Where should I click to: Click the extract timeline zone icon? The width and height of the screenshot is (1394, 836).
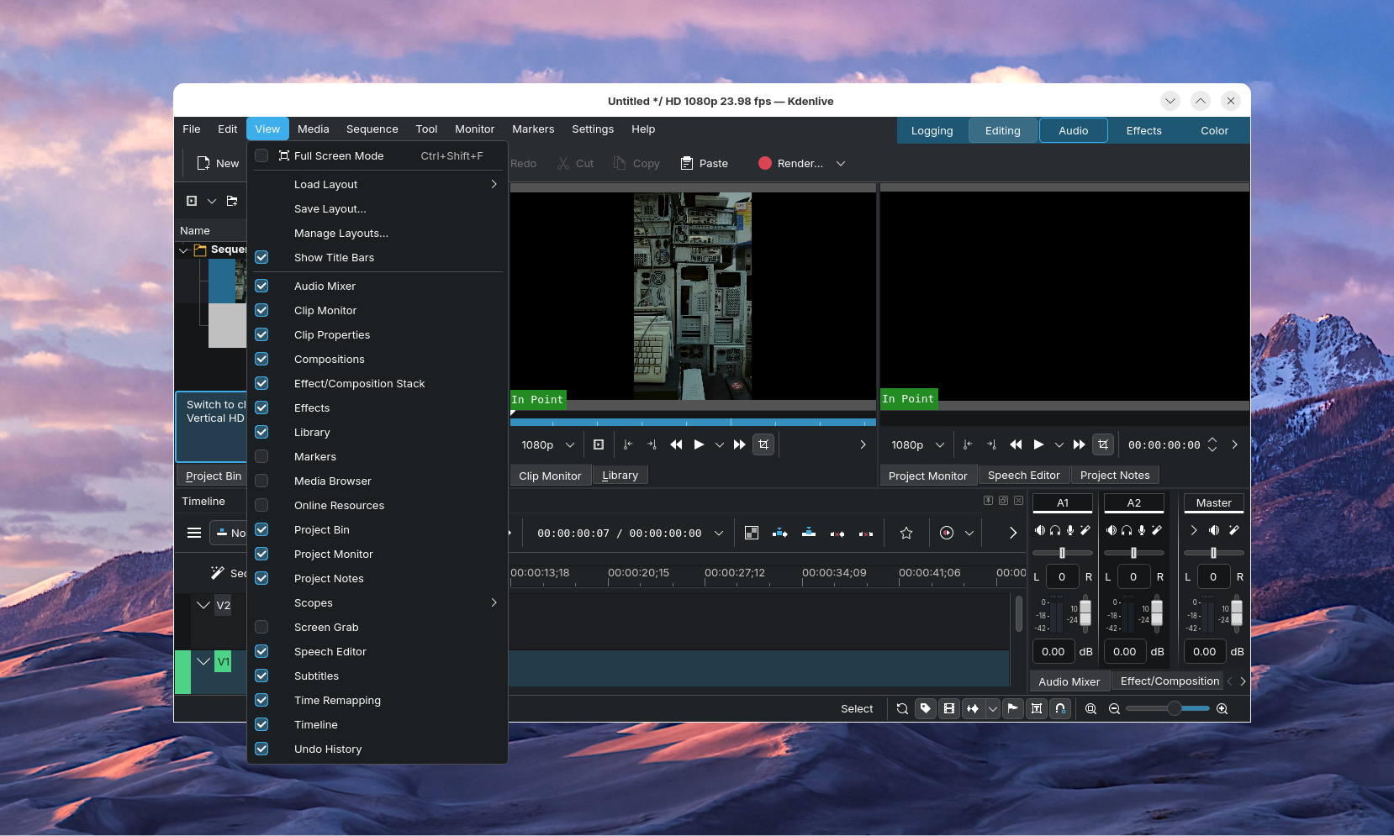[x=837, y=533]
